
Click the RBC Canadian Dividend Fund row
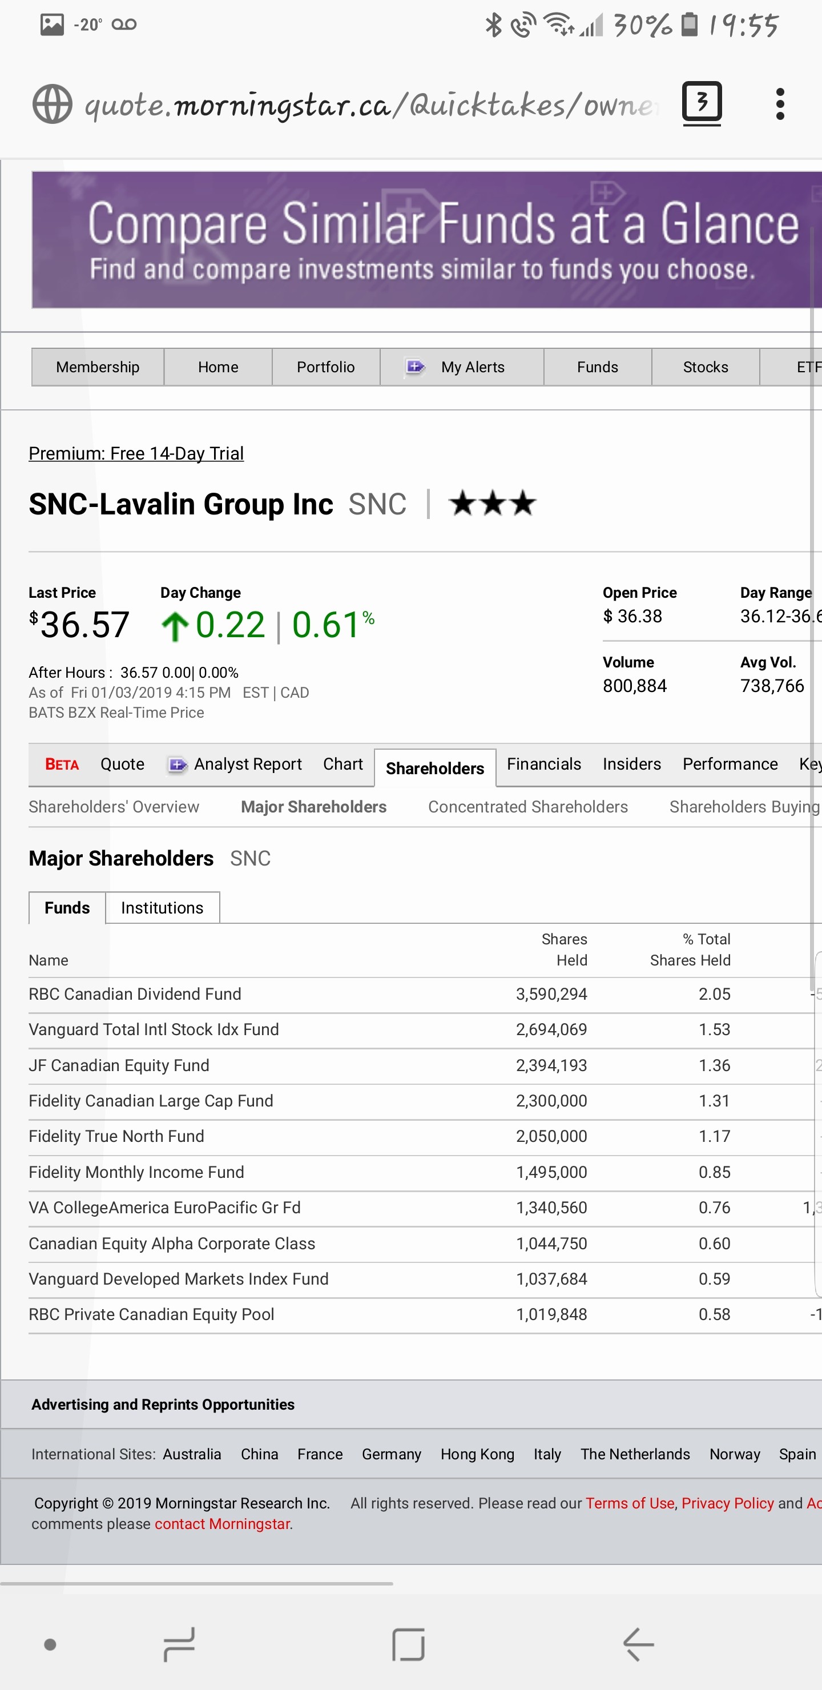point(135,994)
